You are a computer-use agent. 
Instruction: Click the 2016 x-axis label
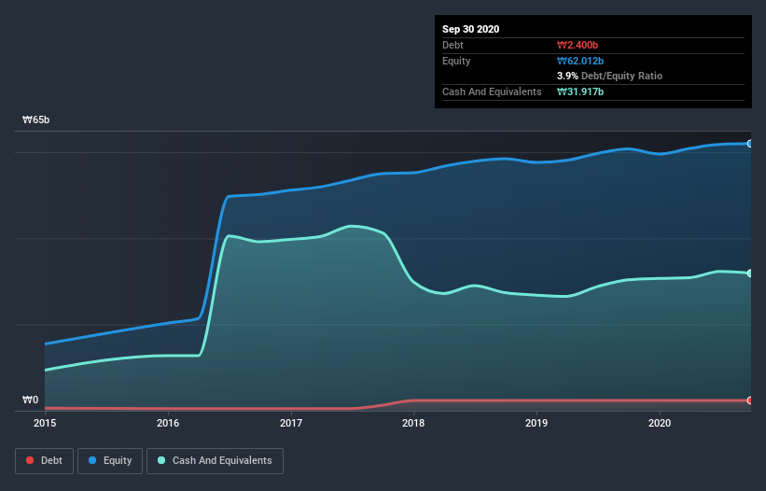[x=168, y=423]
